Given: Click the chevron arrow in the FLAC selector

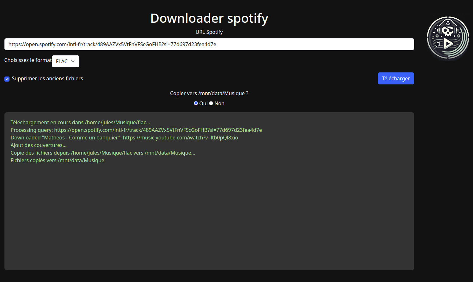Looking at the screenshot, I should (73, 61).
